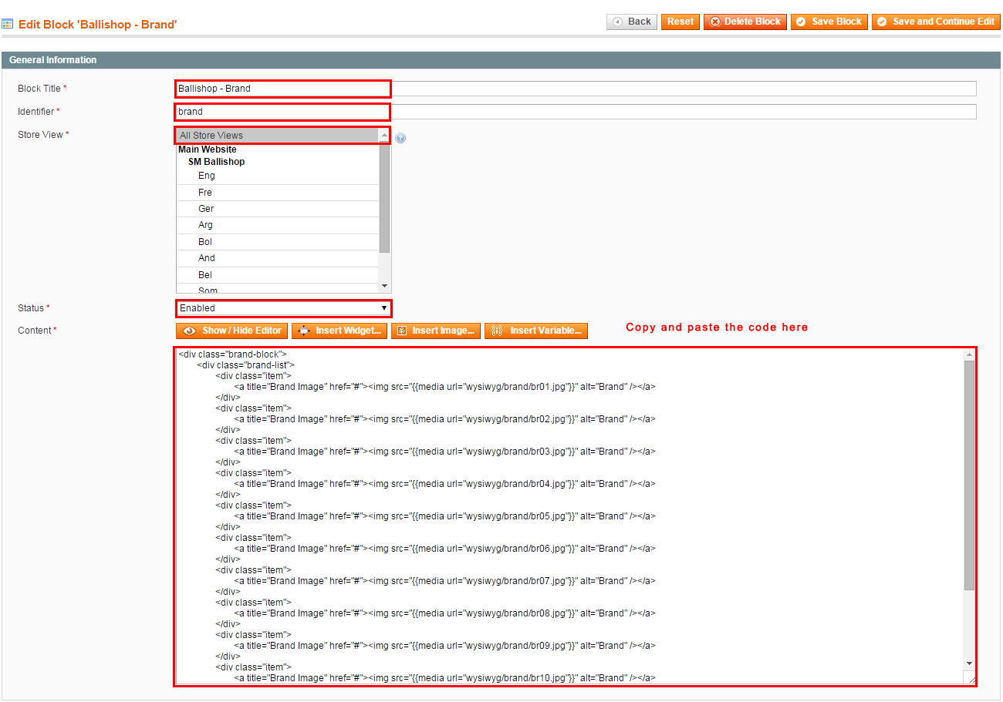The height and width of the screenshot is (702, 1003).
Task: Click the Back button
Action: click(x=632, y=22)
